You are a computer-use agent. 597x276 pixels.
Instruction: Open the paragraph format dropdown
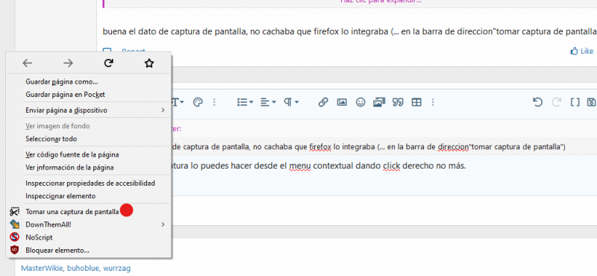(292, 102)
